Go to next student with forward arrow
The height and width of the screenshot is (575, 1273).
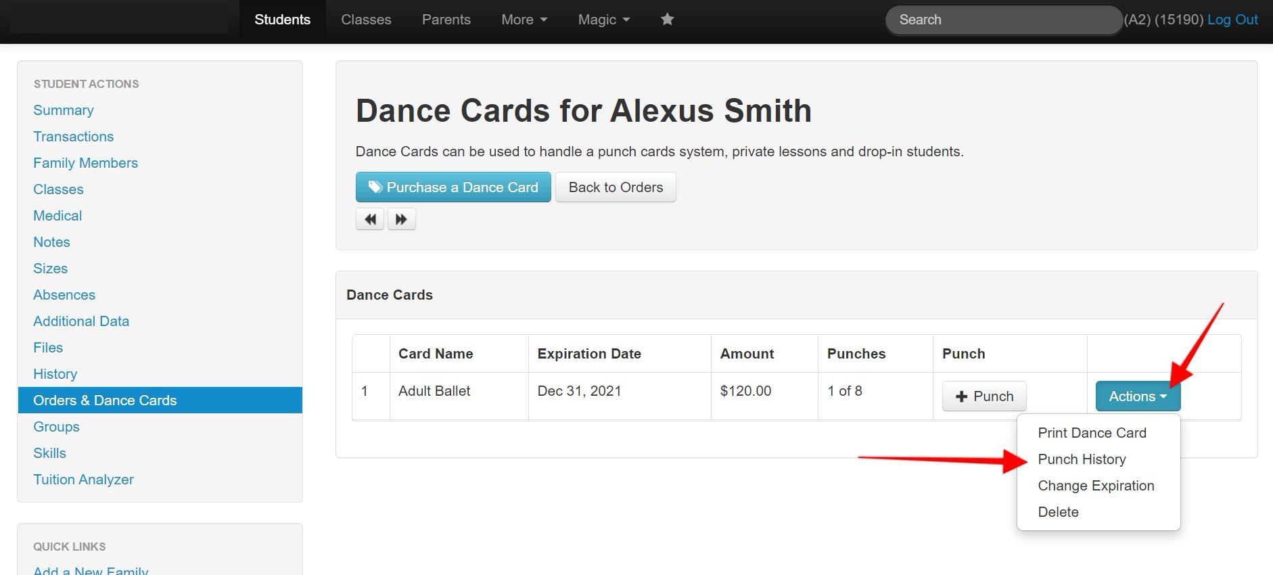(401, 219)
